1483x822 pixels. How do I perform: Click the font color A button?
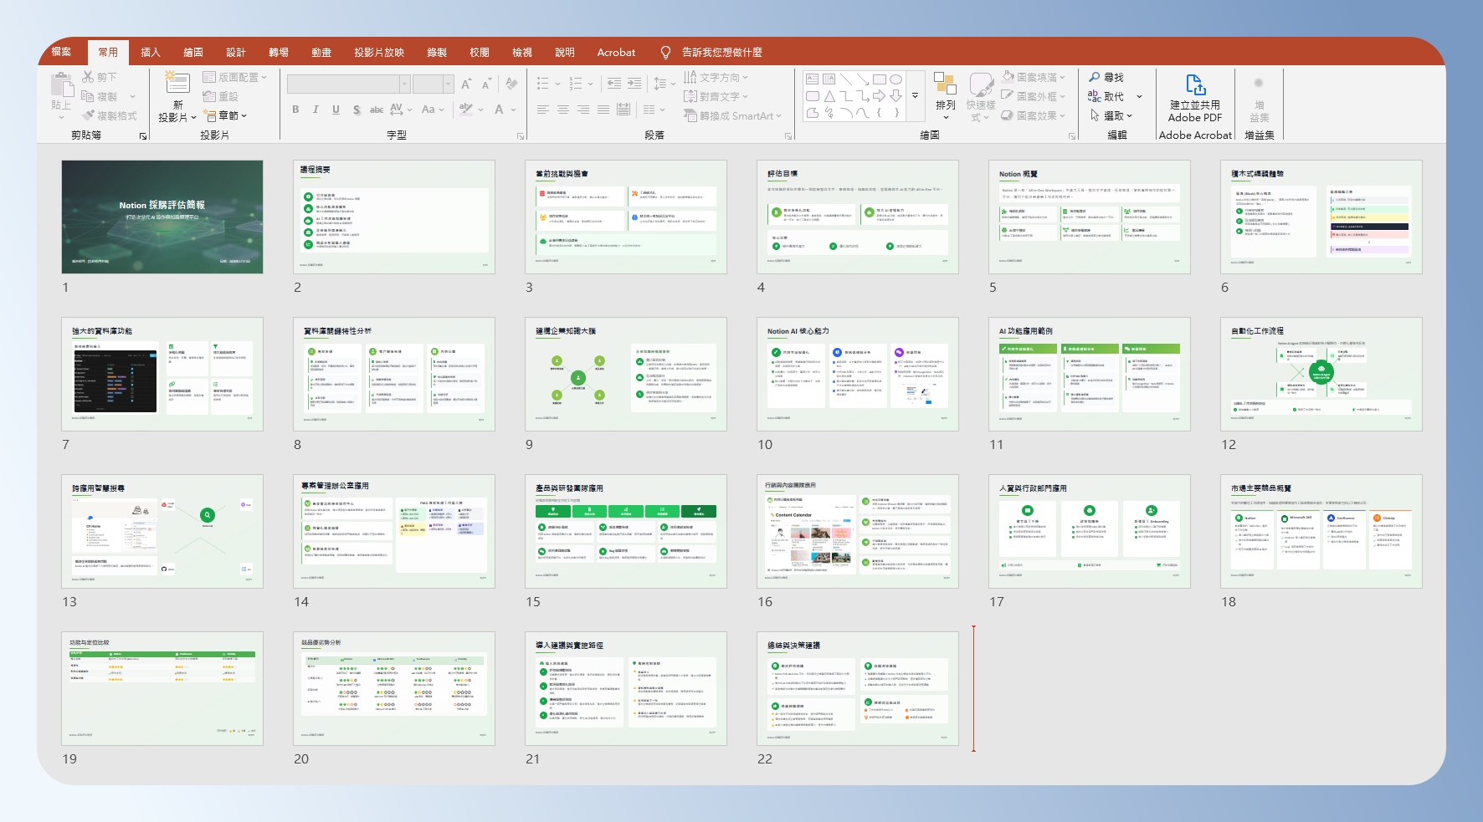coord(499,110)
